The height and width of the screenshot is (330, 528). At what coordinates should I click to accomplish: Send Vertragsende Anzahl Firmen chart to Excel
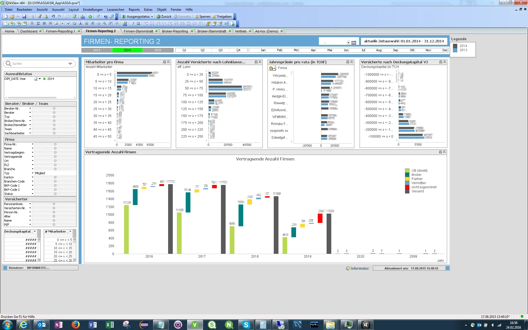click(x=445, y=152)
